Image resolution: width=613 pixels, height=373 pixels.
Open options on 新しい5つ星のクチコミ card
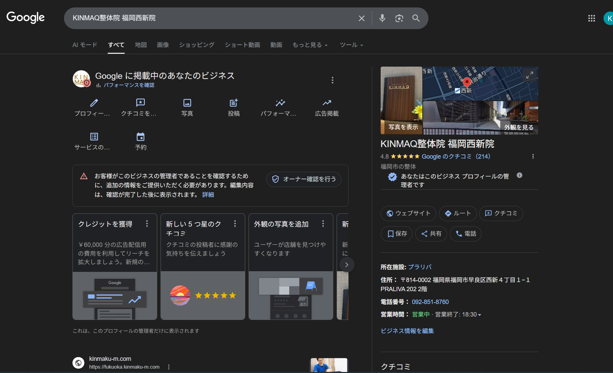(x=235, y=224)
